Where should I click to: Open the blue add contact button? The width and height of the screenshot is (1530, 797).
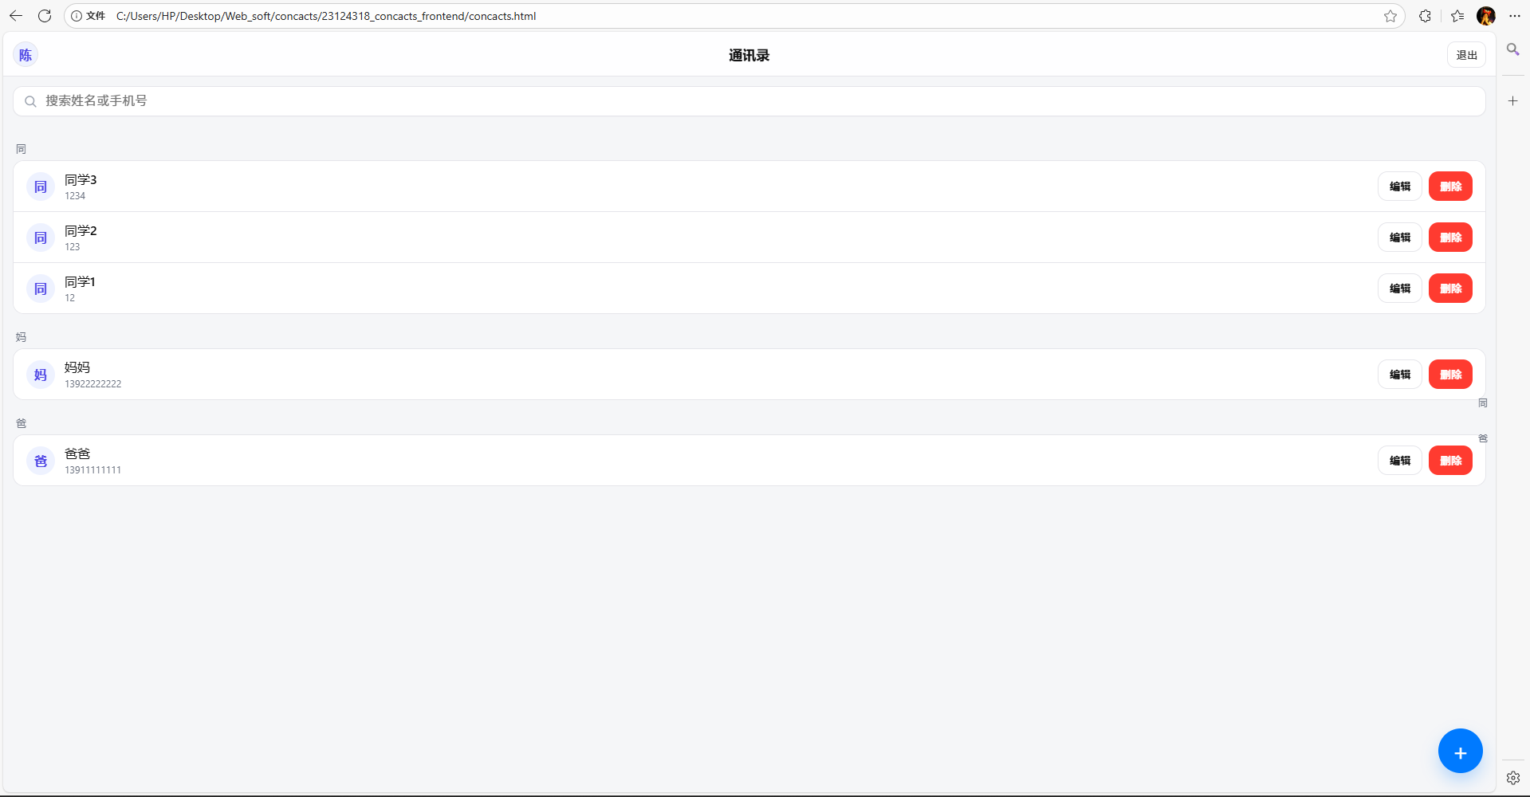click(x=1460, y=750)
